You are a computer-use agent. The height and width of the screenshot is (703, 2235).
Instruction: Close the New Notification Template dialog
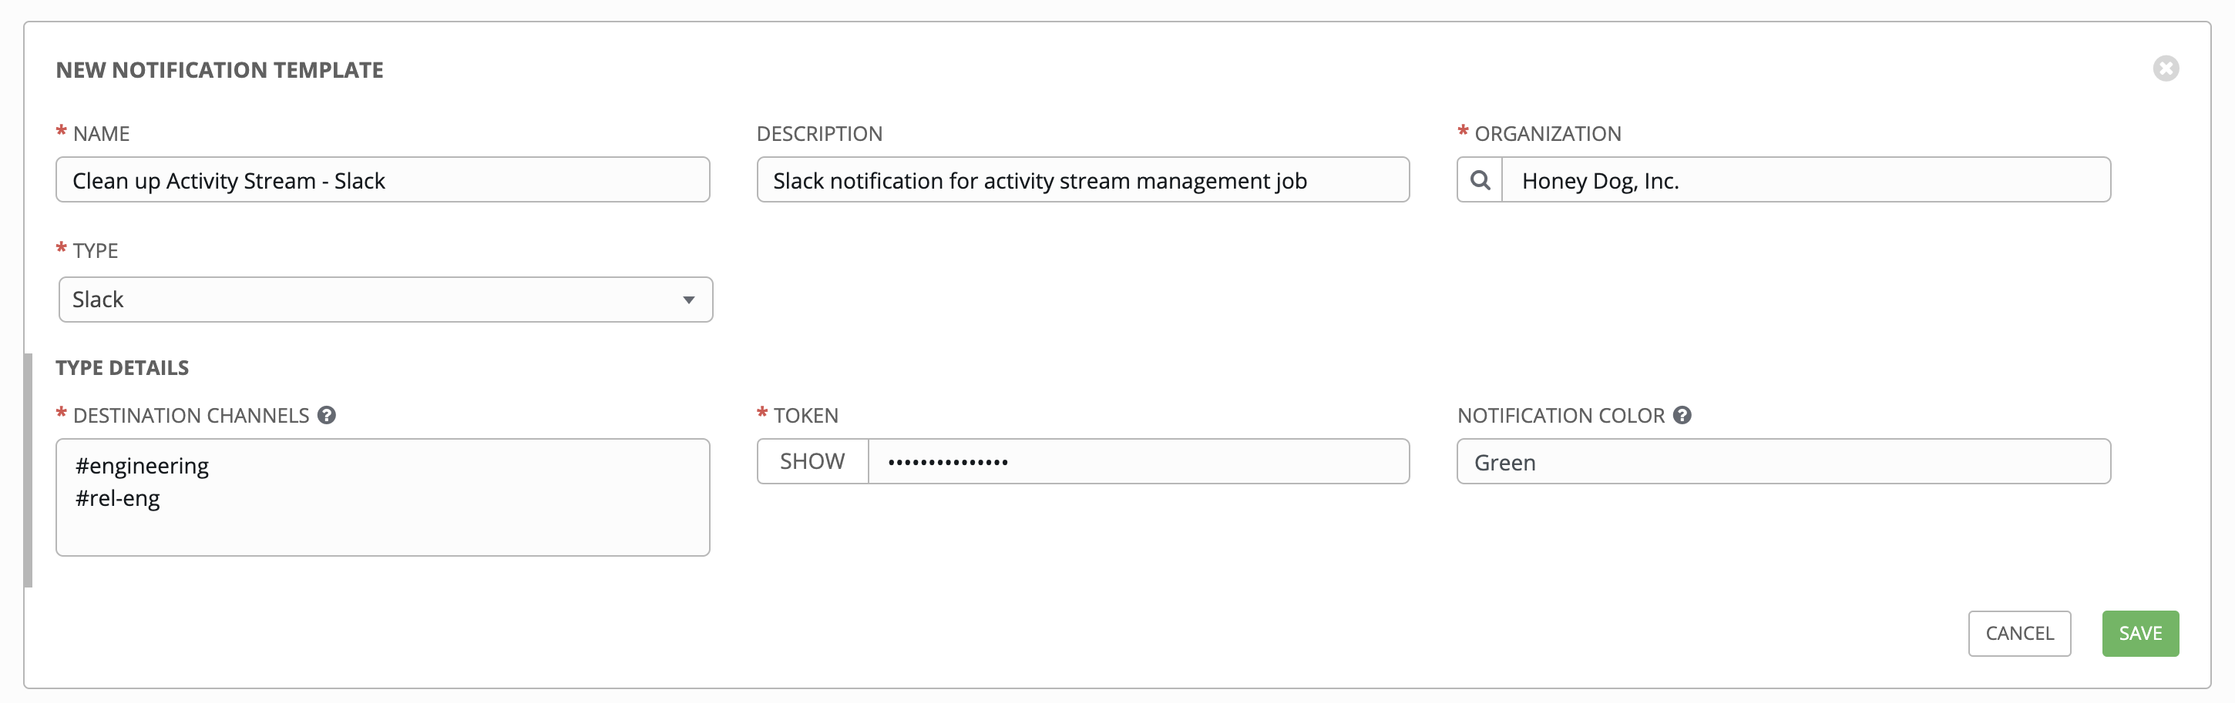[x=2166, y=69]
